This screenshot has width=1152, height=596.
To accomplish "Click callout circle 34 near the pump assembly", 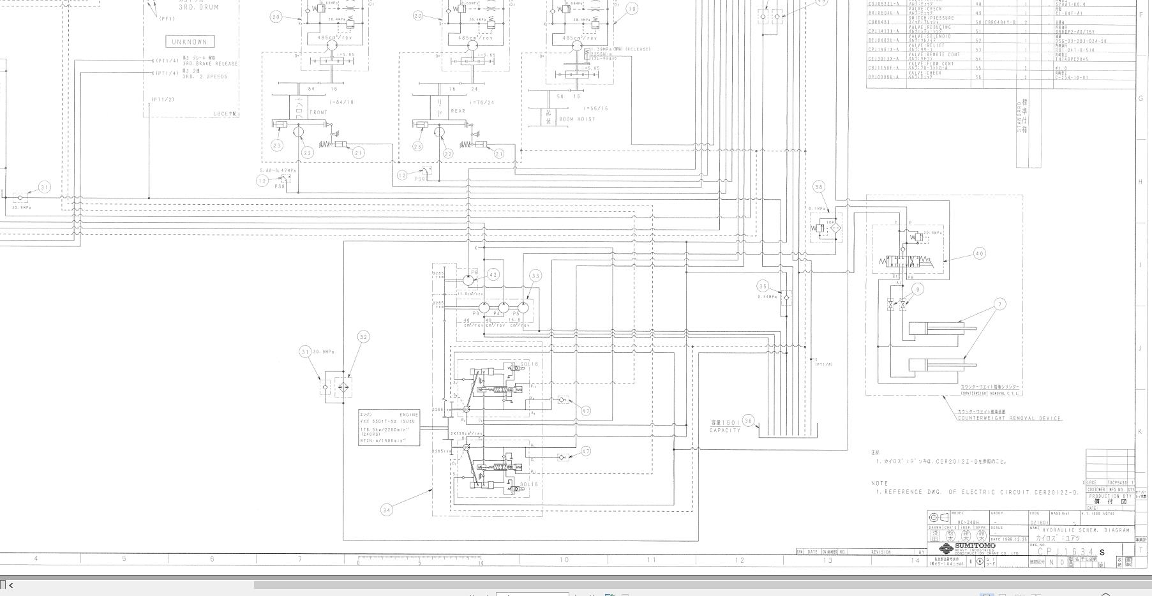I will tap(386, 509).
